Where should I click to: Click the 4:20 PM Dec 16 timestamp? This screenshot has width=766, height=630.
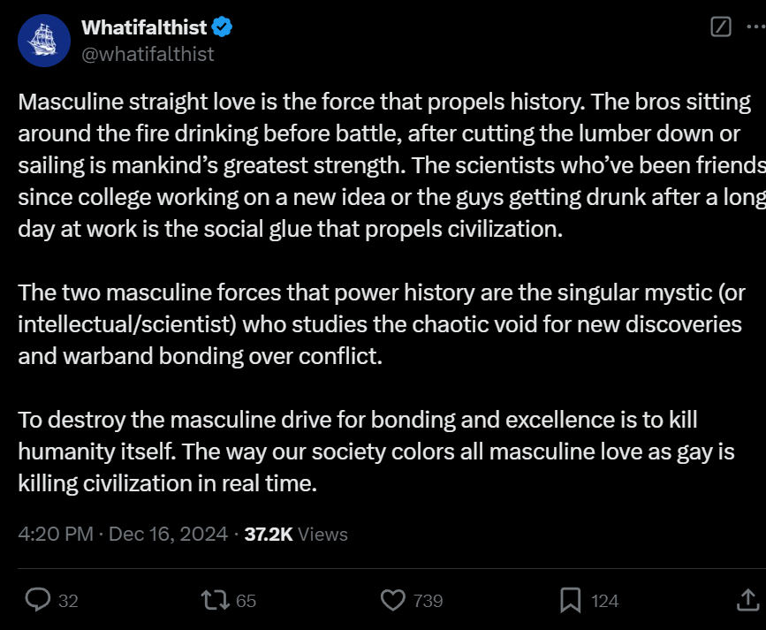[x=123, y=535]
